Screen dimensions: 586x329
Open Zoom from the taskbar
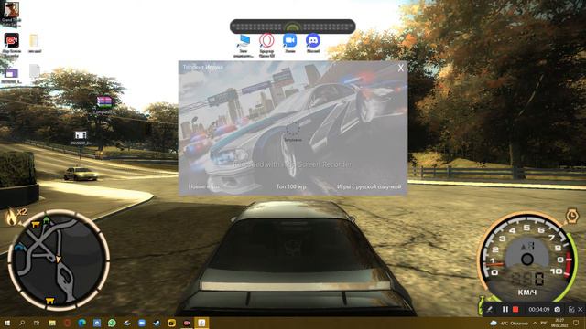click(142, 323)
